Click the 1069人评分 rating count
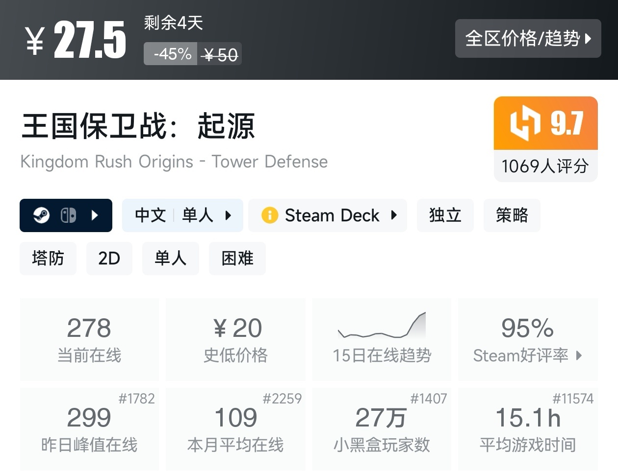 545,166
